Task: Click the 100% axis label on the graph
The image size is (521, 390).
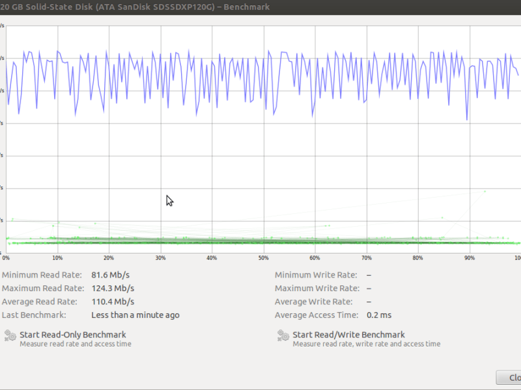Action: coord(518,257)
